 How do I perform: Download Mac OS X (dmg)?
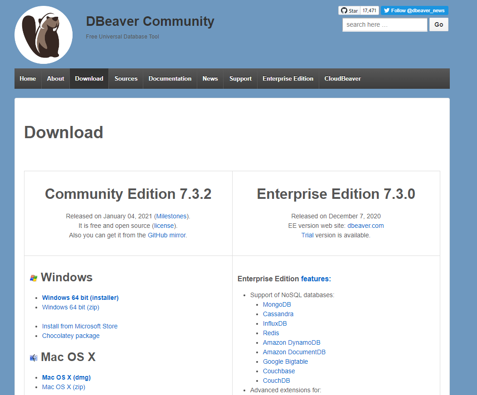tap(66, 377)
